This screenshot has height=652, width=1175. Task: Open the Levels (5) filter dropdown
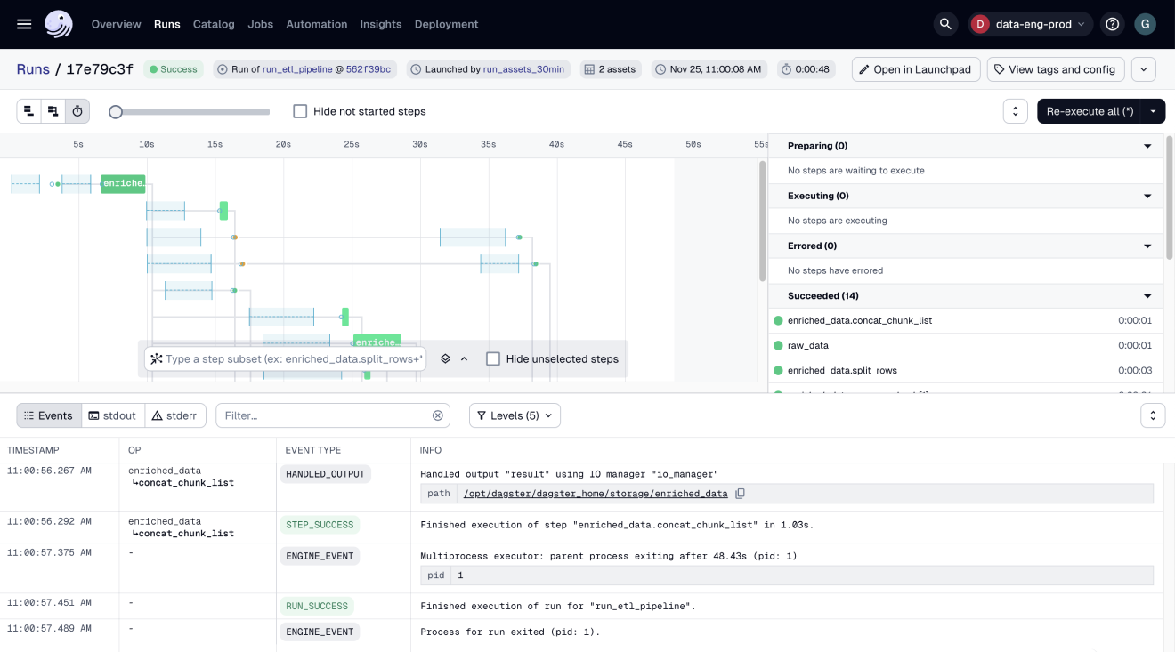[515, 415]
